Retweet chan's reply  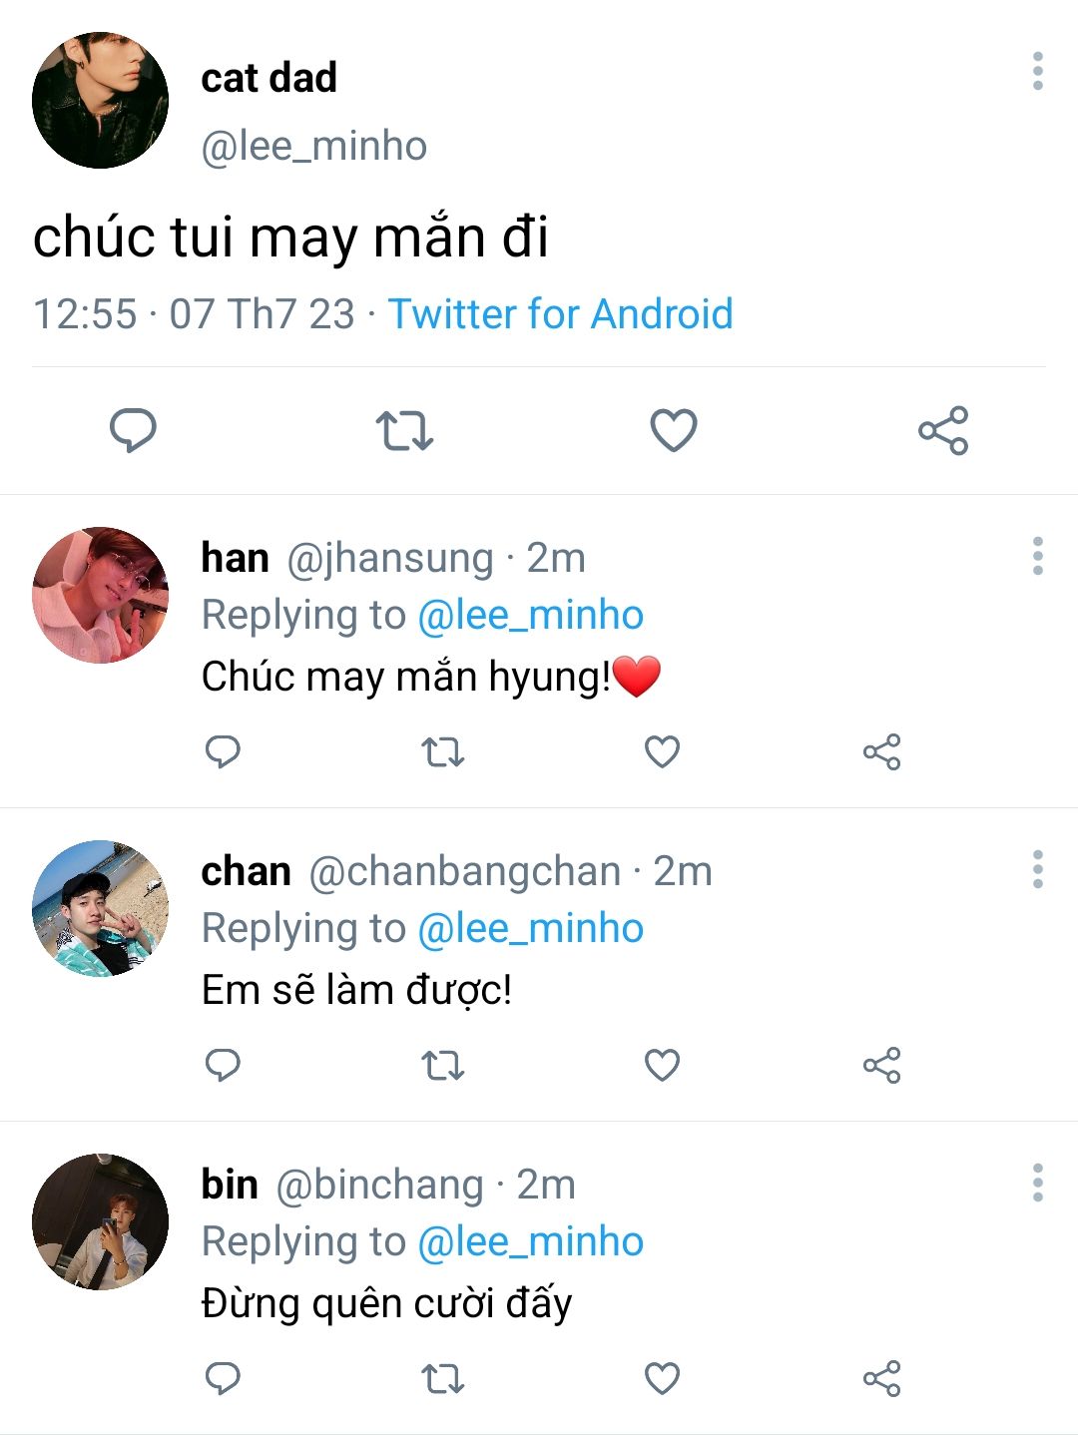[443, 1065]
